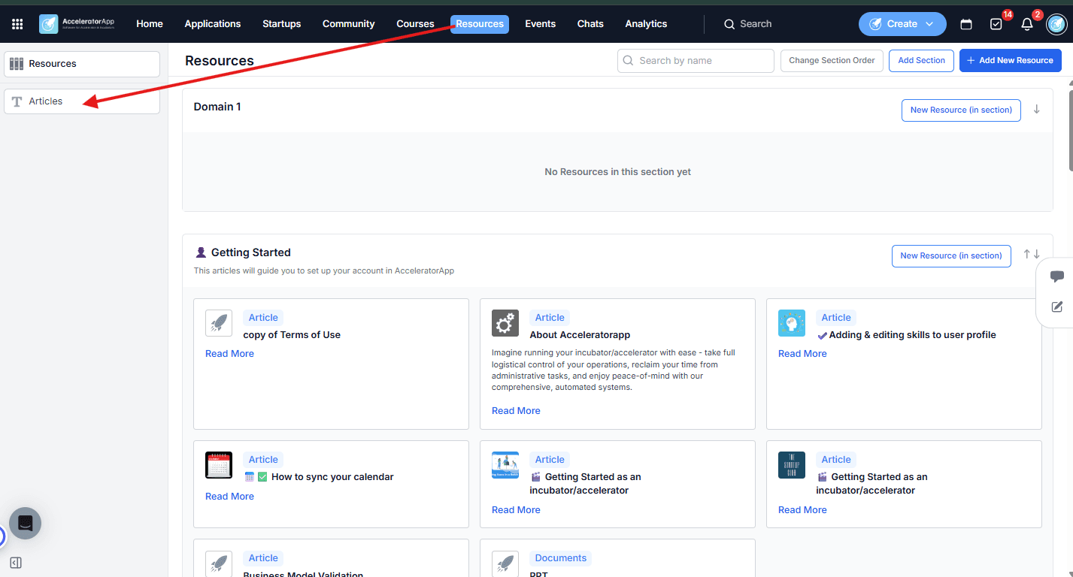Click the edit note widget icon
The width and height of the screenshot is (1073, 577).
pyautogui.click(x=1057, y=307)
